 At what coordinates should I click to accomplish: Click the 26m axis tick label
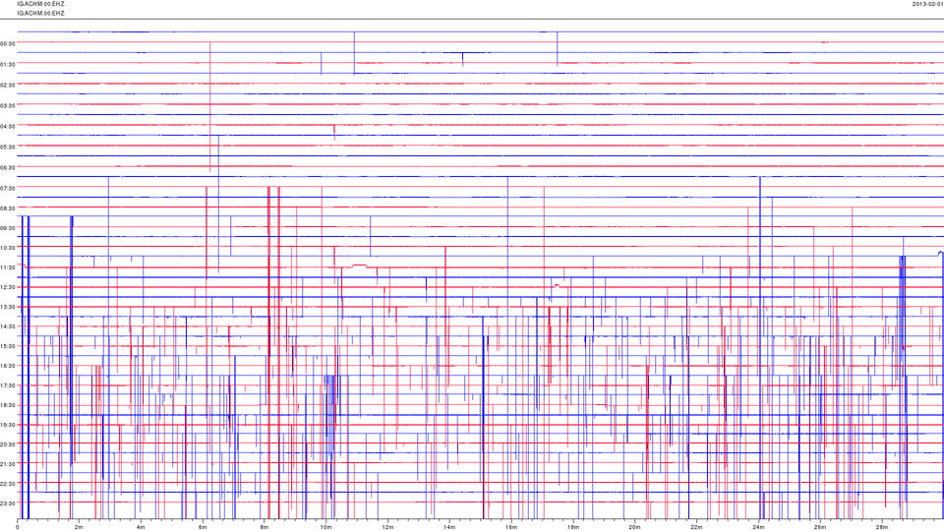tap(820, 527)
